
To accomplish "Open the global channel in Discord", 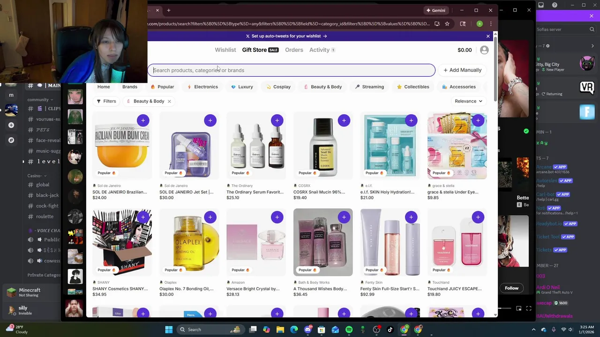I will click(42, 184).
